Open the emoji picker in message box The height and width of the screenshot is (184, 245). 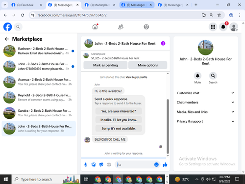click(156, 164)
